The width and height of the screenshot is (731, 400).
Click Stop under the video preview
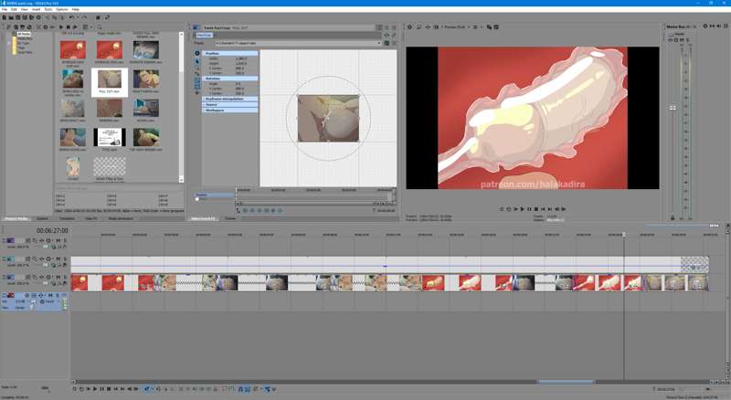tap(536, 209)
